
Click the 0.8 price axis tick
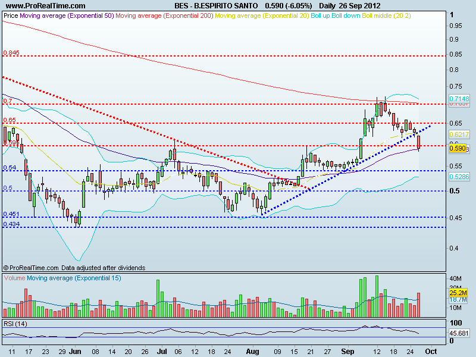click(454, 70)
